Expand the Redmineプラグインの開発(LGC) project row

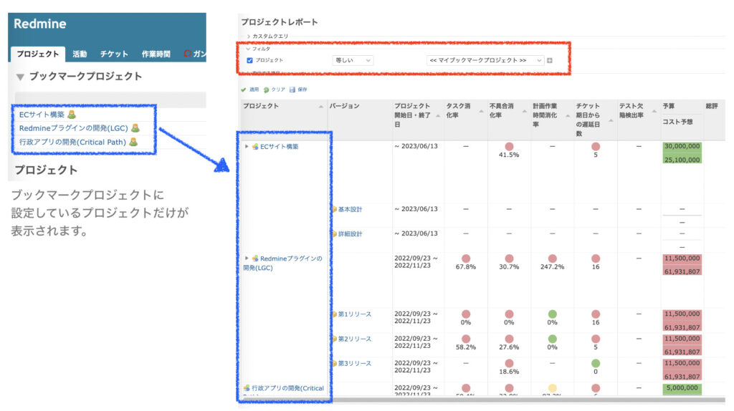[247, 258]
